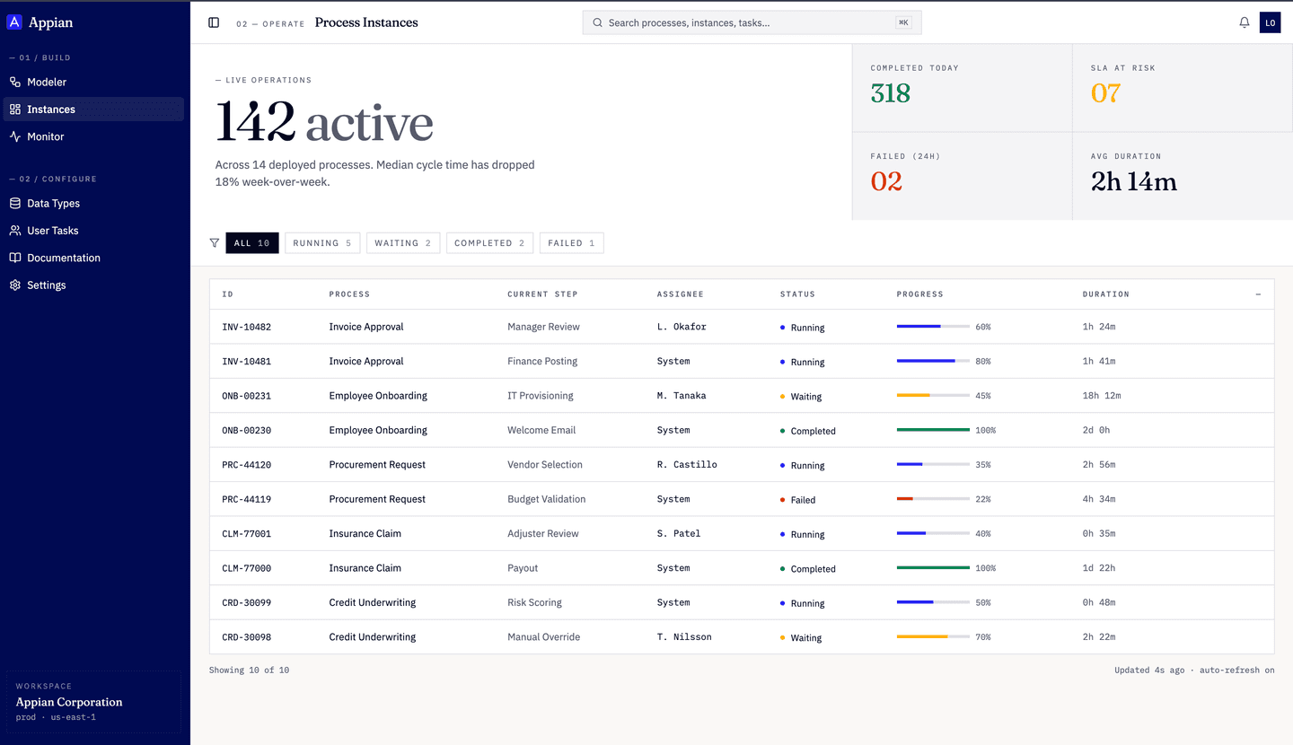Click the search processes input field
This screenshot has height=745, width=1293.
752,22
